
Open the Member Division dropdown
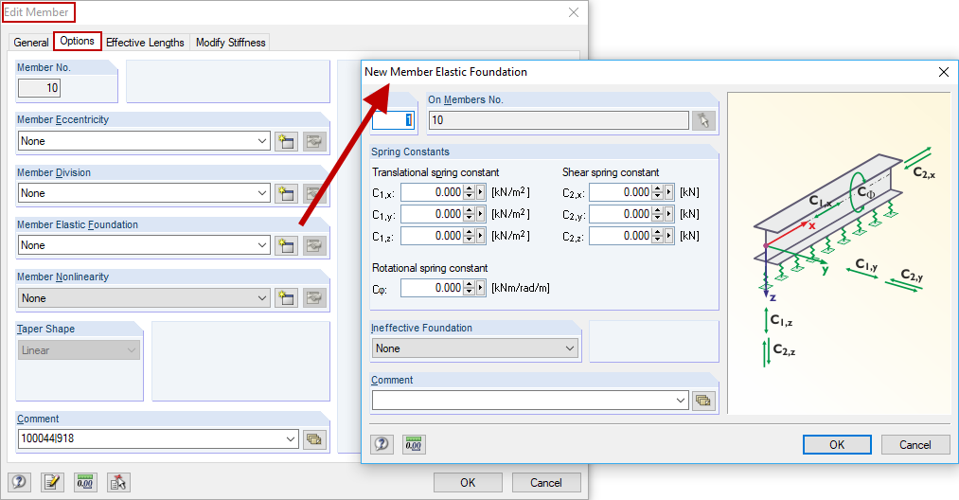coord(262,193)
